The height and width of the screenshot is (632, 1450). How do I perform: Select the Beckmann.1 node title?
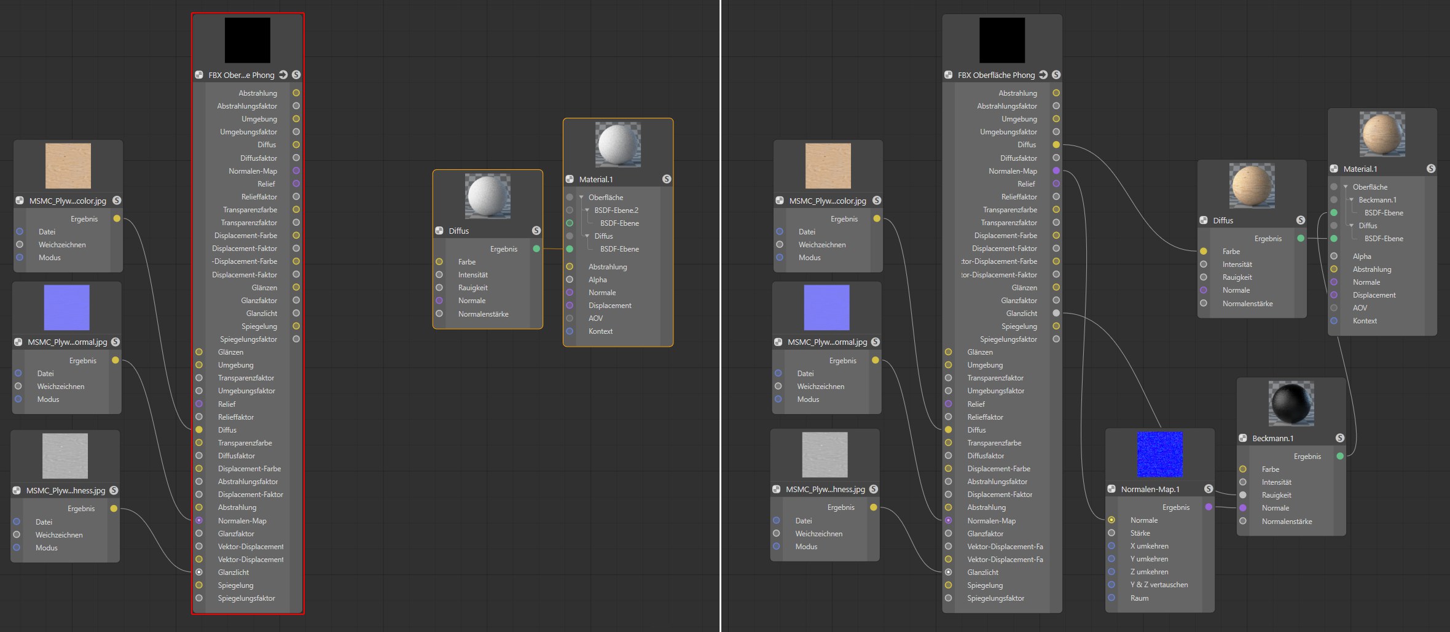click(1272, 438)
